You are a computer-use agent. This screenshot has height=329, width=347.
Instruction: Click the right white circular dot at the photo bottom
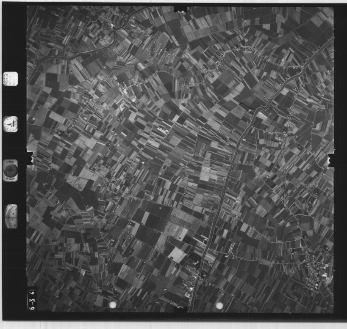(219, 306)
